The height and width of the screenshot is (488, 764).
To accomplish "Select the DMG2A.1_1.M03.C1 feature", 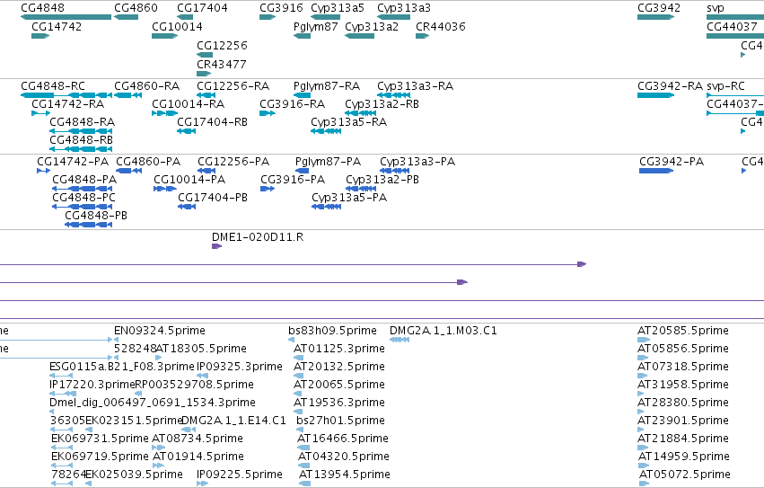I will (443, 331).
